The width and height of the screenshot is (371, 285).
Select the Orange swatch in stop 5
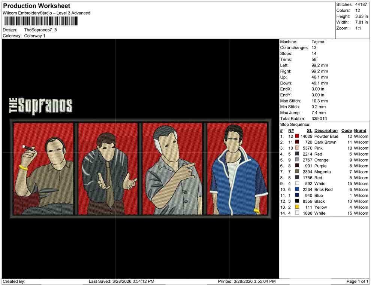click(297, 160)
